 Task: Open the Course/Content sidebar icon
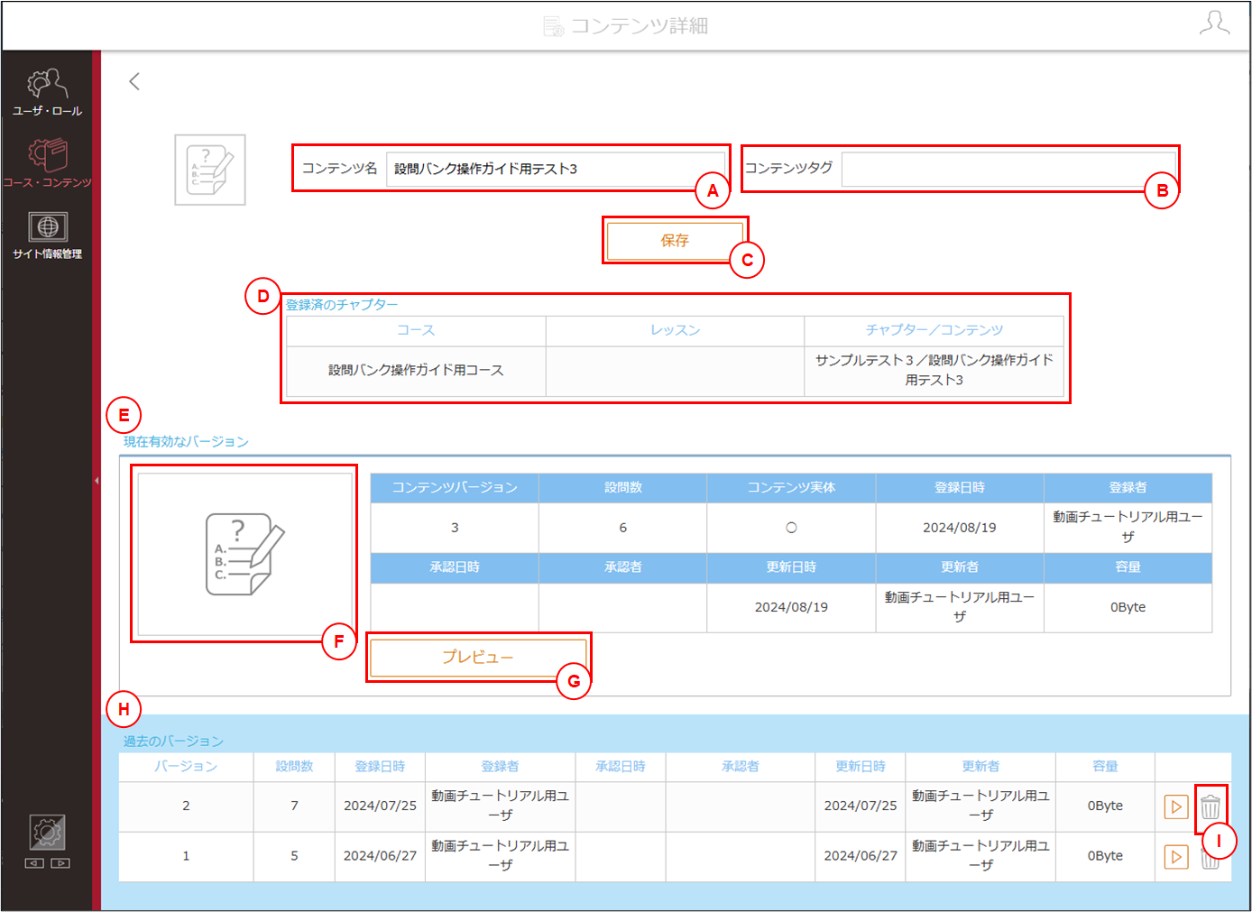47,163
